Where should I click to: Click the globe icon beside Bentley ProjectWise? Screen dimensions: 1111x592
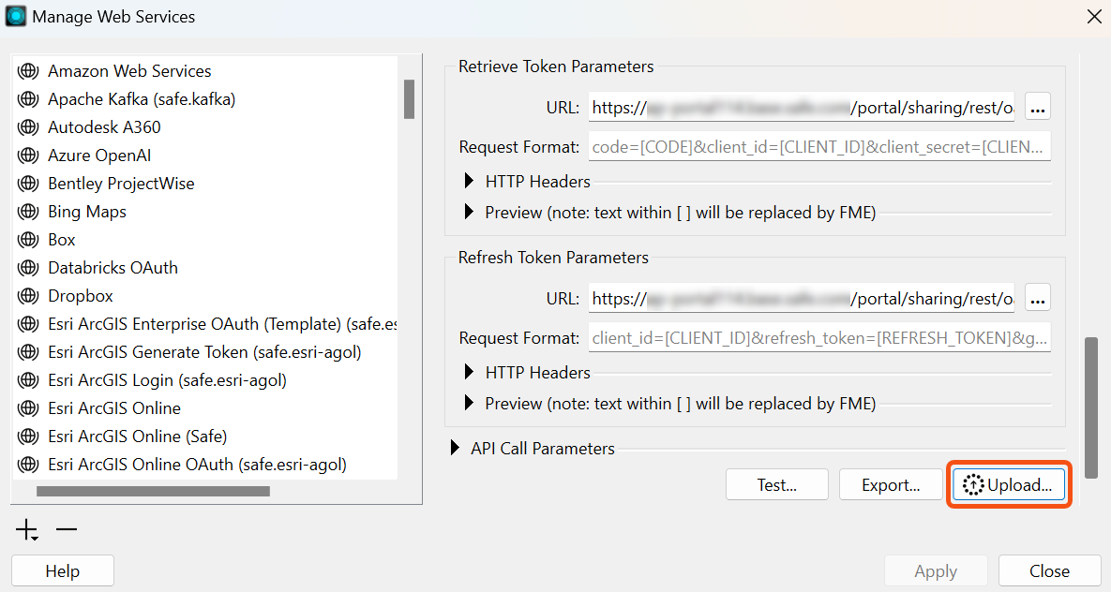pos(28,184)
